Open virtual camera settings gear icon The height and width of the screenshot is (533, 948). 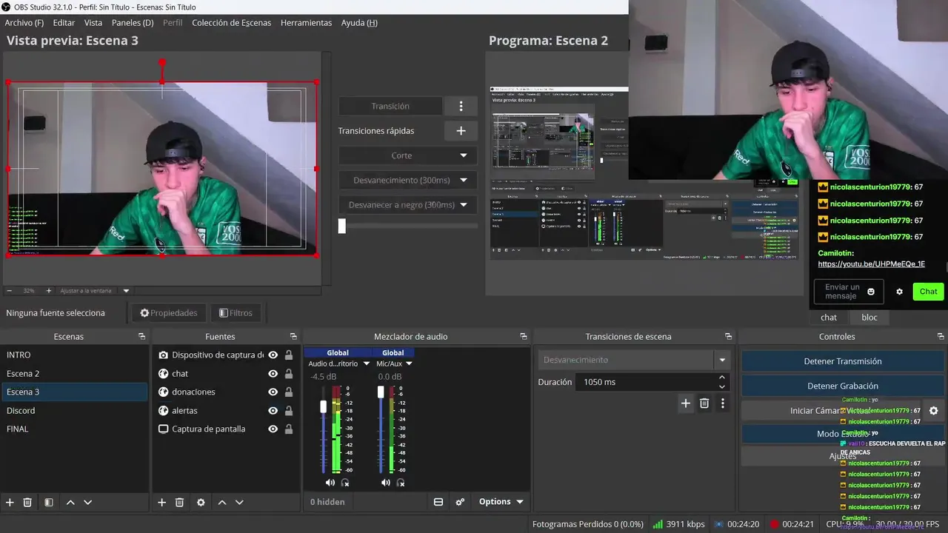coord(933,410)
